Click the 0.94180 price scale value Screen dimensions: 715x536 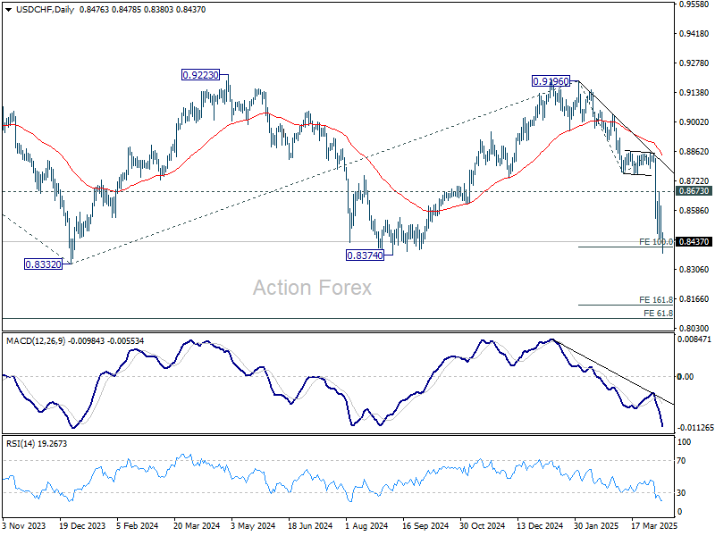pos(694,34)
